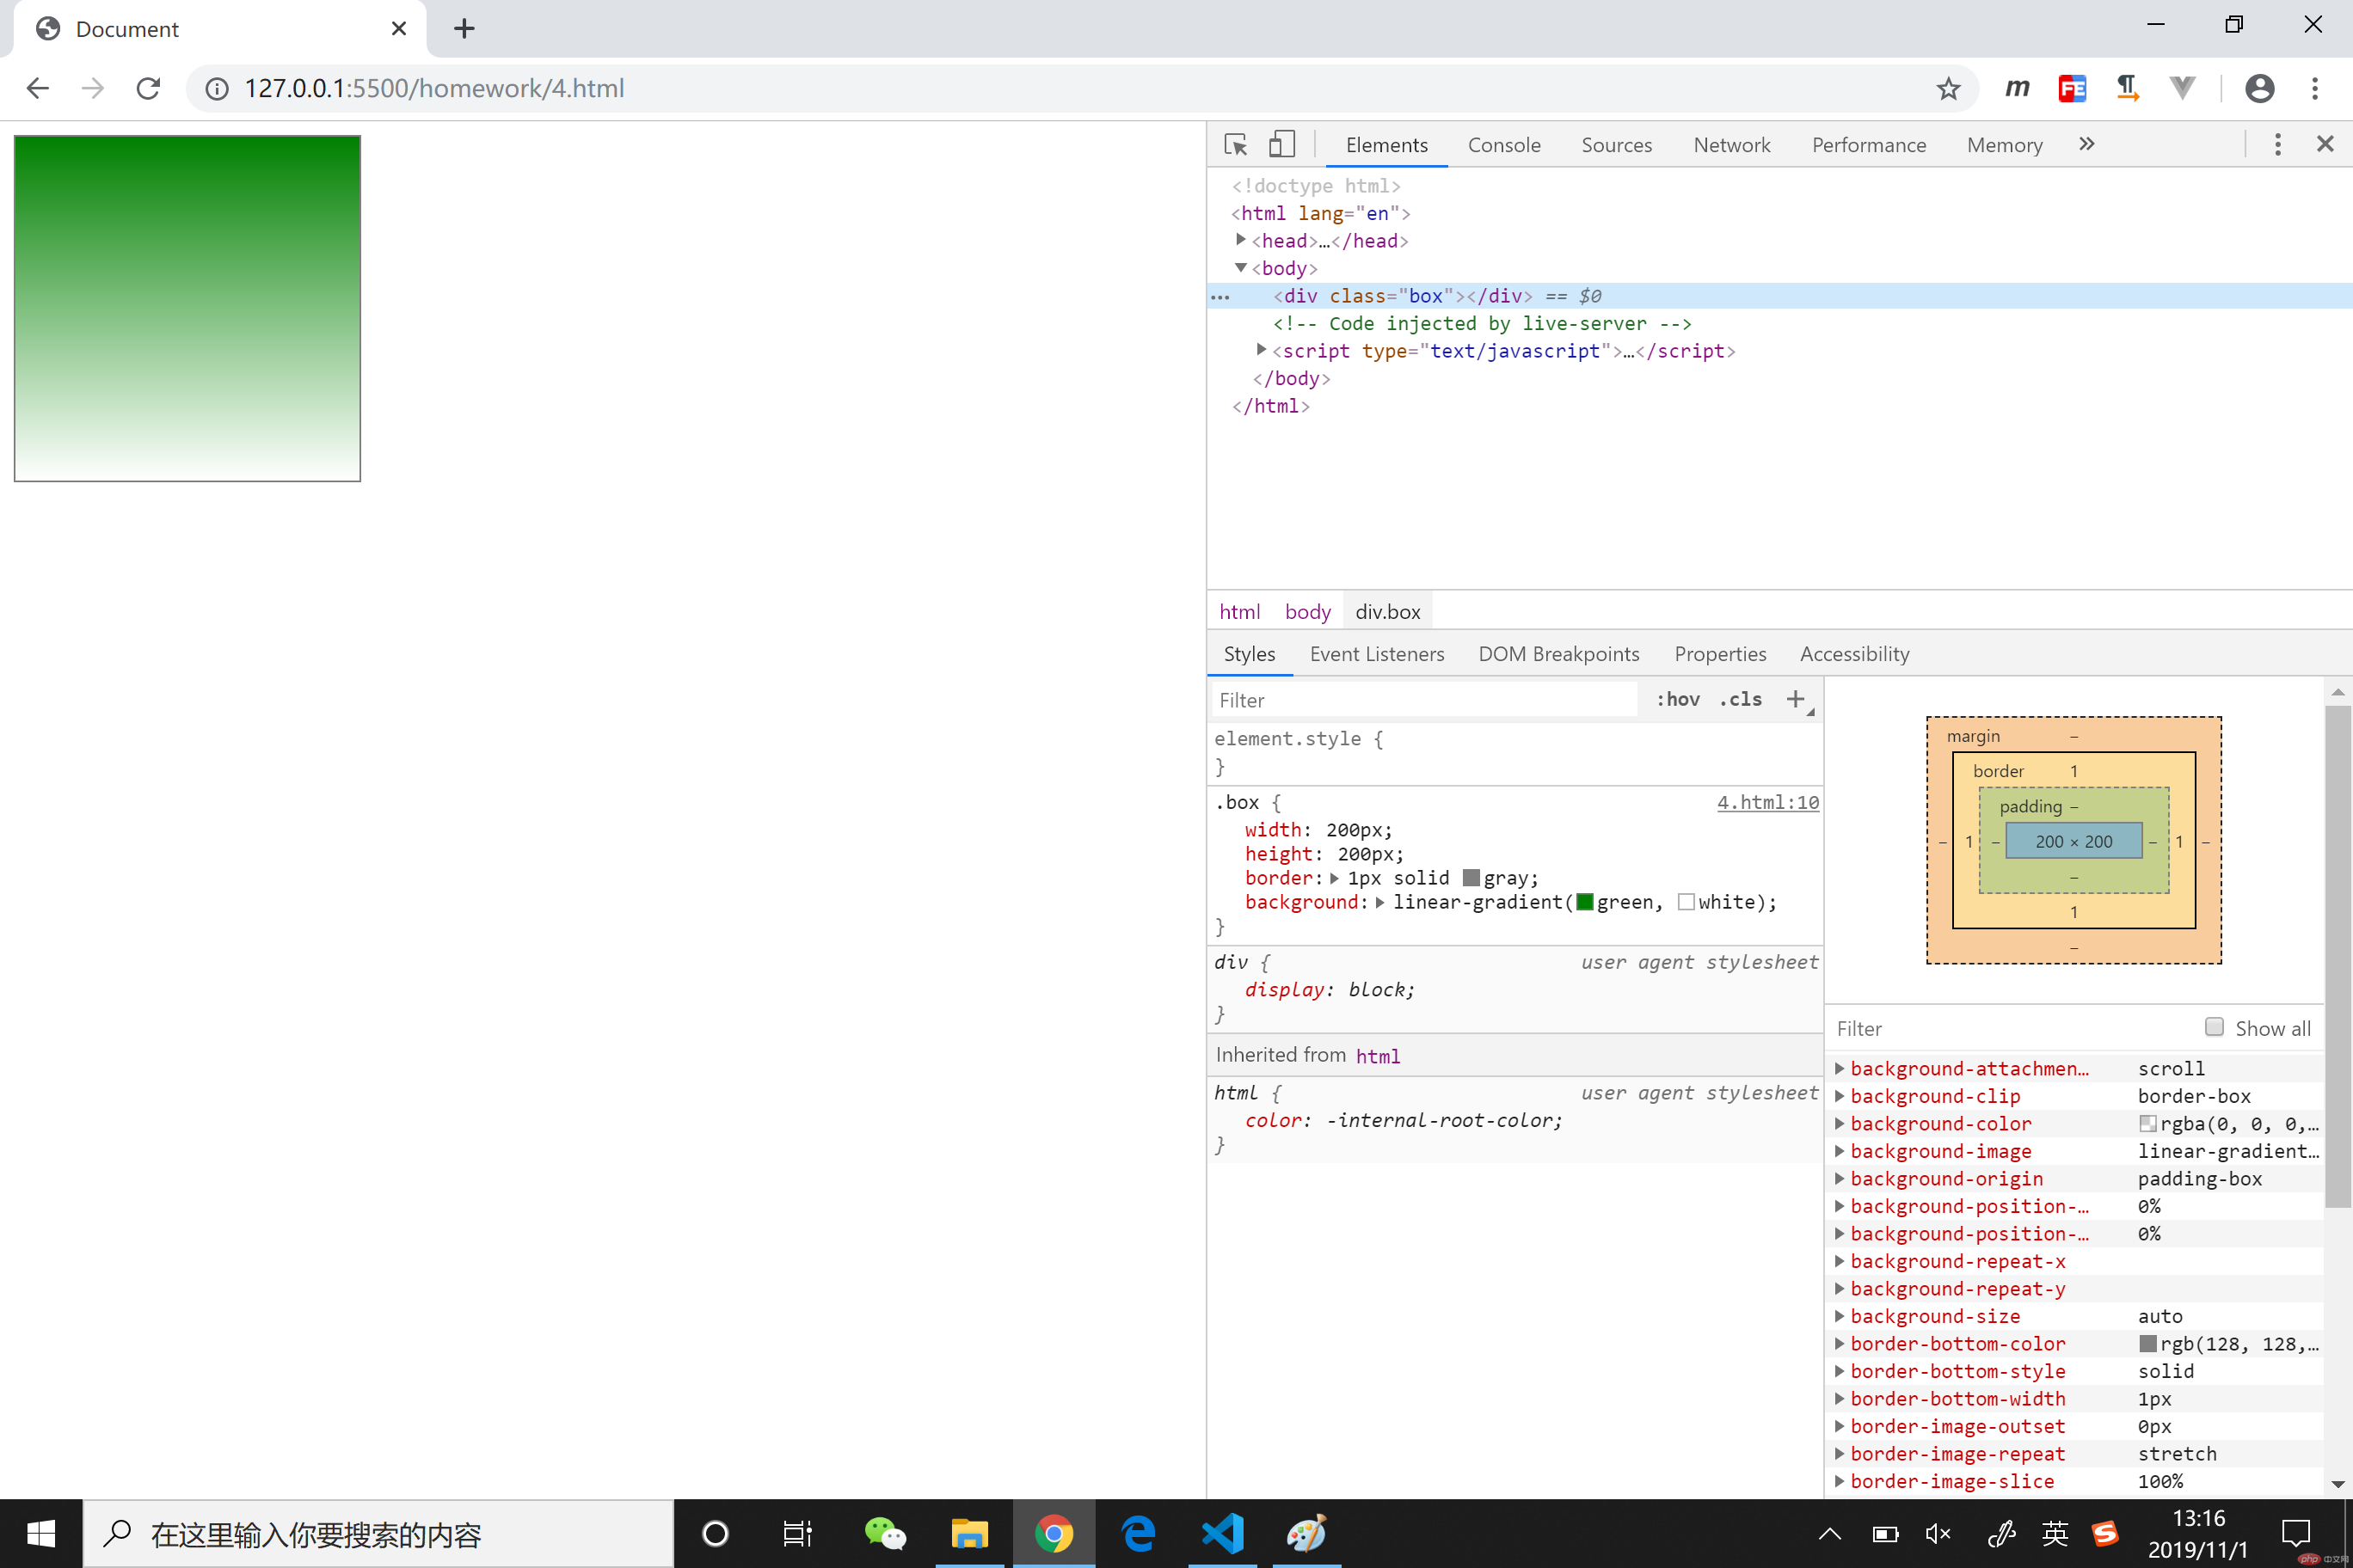Expand the head element node
Viewport: 2353px width, 1568px height.
(1240, 240)
